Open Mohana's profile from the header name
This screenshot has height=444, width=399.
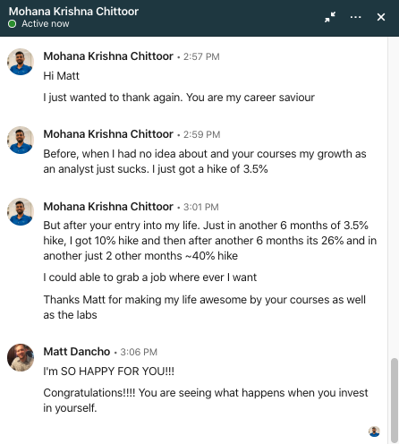point(73,12)
